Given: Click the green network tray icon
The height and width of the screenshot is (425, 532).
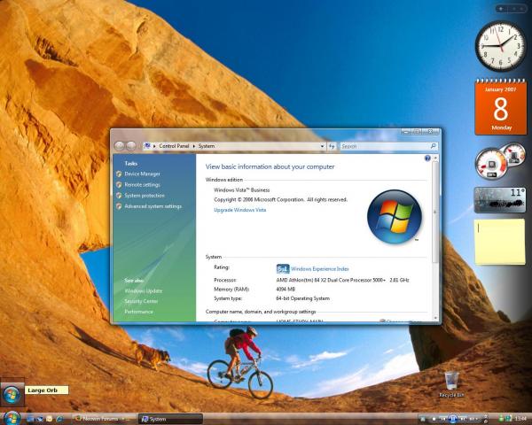Looking at the screenshot, I should [501, 418].
